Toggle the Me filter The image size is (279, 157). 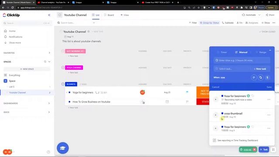(239, 23)
